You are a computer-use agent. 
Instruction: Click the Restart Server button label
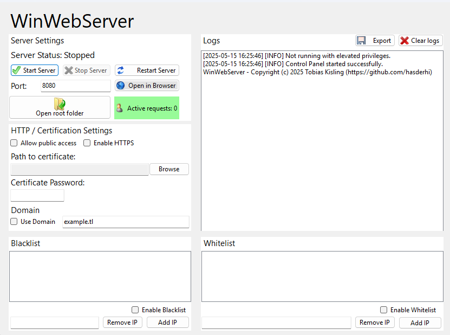point(156,70)
